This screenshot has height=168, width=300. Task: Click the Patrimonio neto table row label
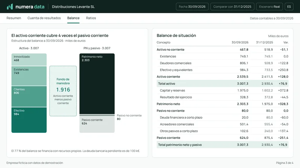(x=168, y=104)
